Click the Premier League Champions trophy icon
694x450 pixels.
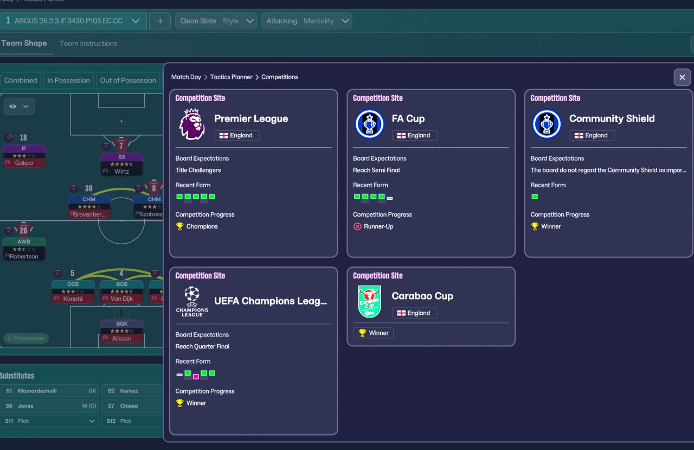[x=179, y=226]
